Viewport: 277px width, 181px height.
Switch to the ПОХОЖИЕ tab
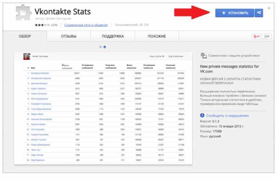(x=157, y=36)
